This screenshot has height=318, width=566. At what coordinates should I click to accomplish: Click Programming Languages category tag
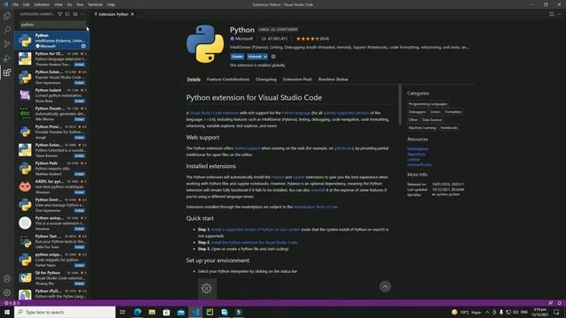pyautogui.click(x=428, y=104)
